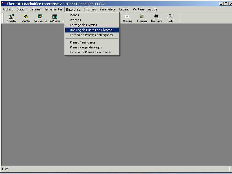Choose Ranking de Puntos de Clientes
232x174 pixels.
click(92, 30)
